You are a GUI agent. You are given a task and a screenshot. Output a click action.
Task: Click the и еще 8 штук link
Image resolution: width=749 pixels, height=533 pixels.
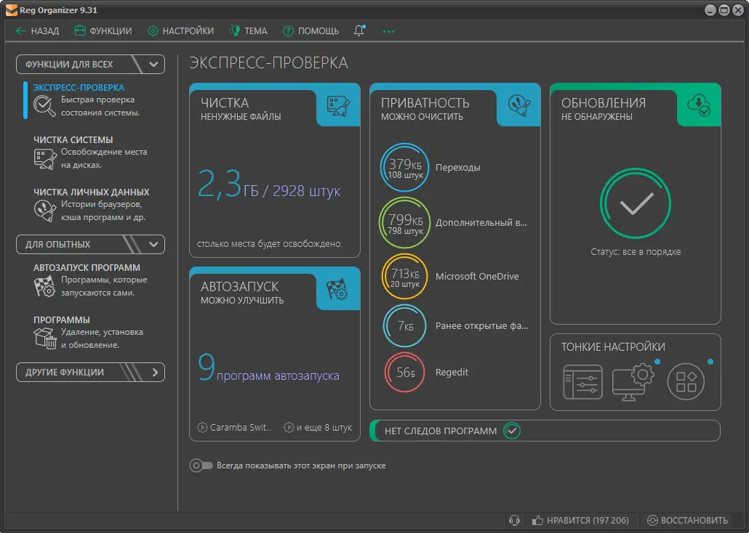point(318,428)
